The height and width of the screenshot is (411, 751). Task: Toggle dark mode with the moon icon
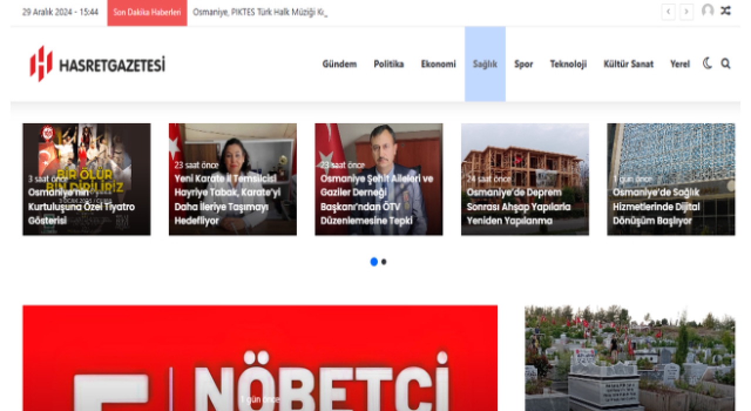pyautogui.click(x=708, y=63)
